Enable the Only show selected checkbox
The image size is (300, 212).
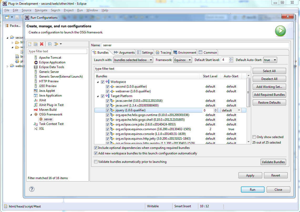pyautogui.click(x=254, y=137)
